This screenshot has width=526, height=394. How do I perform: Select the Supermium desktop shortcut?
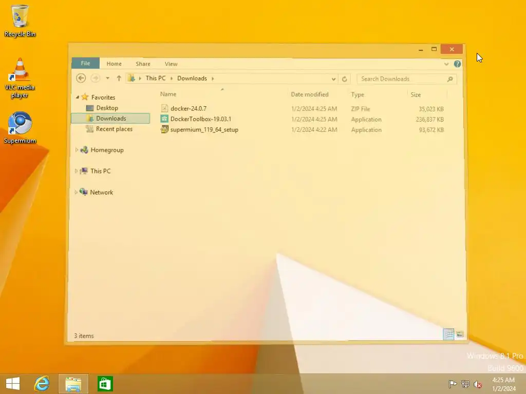pos(20,127)
